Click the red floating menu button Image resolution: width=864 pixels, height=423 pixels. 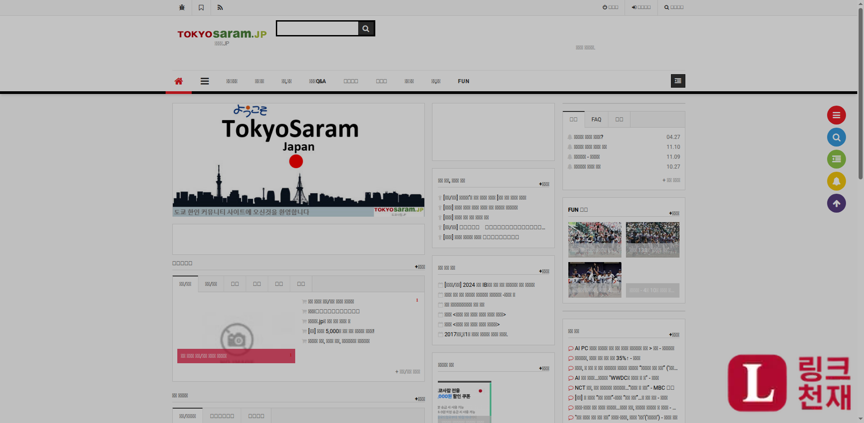836,115
